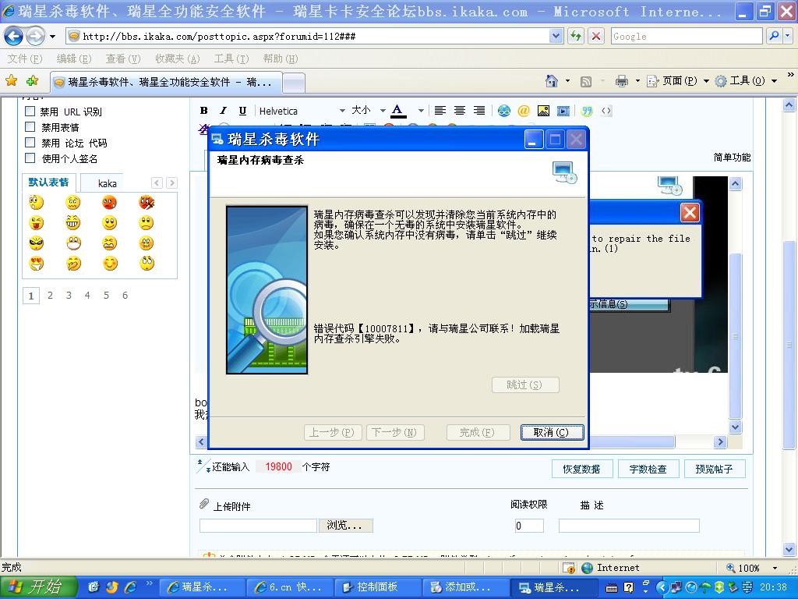Click 字数检查 button
The height and width of the screenshot is (599, 798).
pyautogui.click(x=648, y=469)
